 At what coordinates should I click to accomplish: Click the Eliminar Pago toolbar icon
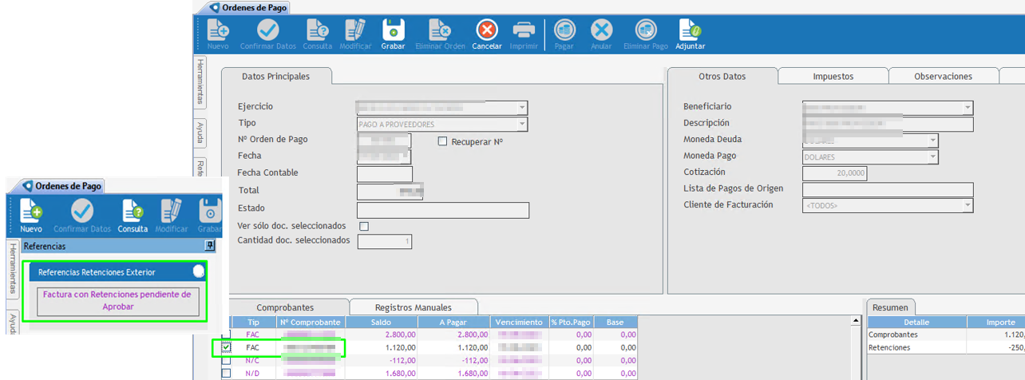[646, 30]
